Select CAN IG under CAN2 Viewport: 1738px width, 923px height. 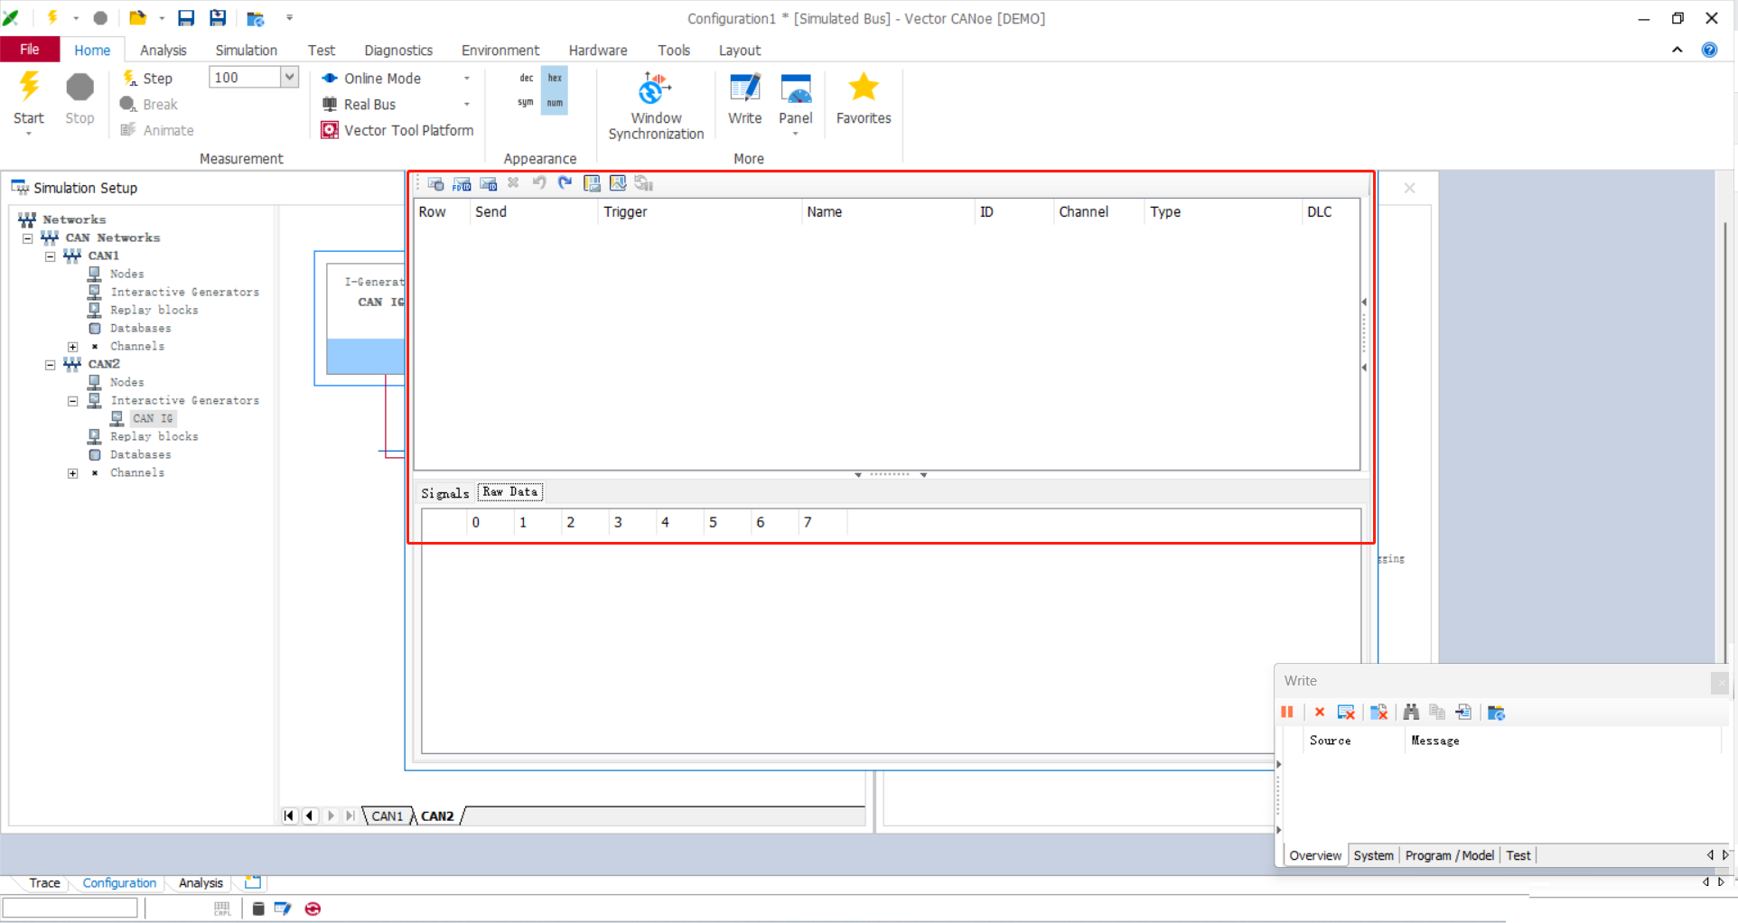[153, 419]
